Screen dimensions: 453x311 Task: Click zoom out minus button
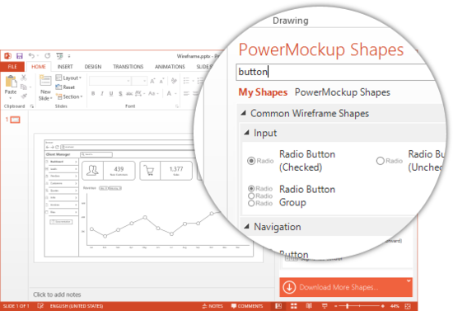coord(336,306)
